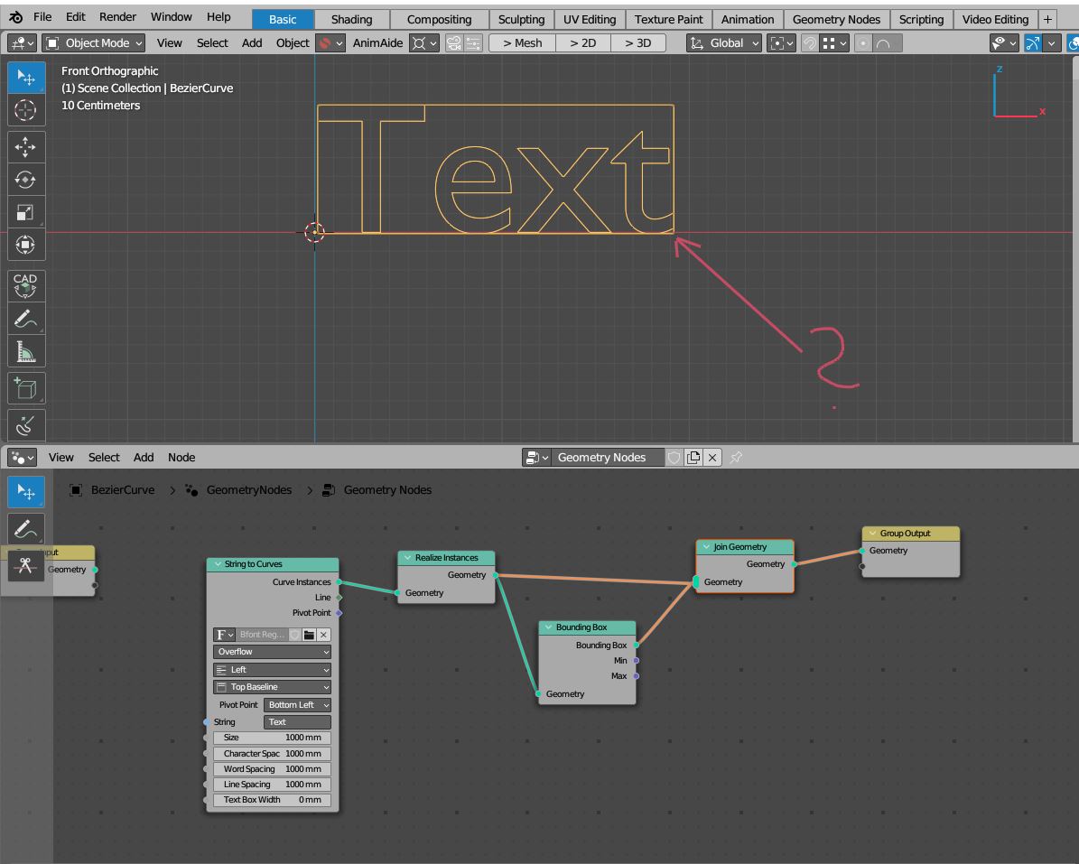Switch to the Geometry Nodes workspace tab
The width and height of the screenshot is (1079, 864).
point(836,19)
